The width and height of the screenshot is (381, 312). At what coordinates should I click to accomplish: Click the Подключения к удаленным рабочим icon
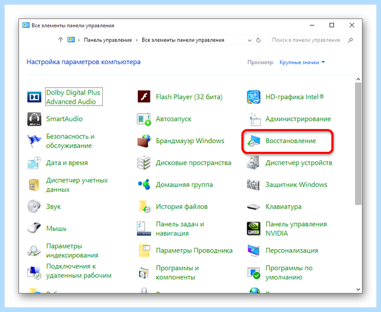coord(34,273)
